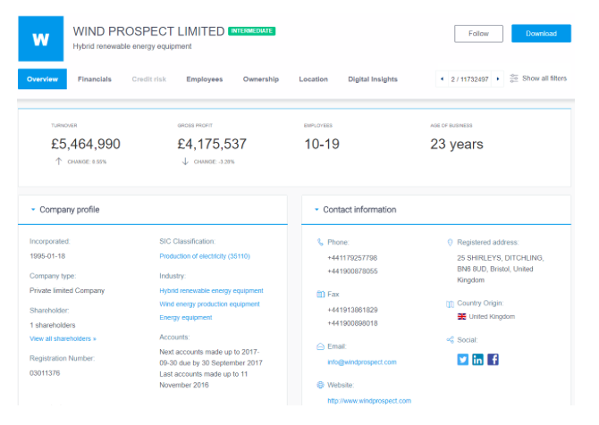599x425 pixels.
Task: Click the employees value 10-19
Action: [x=322, y=145]
